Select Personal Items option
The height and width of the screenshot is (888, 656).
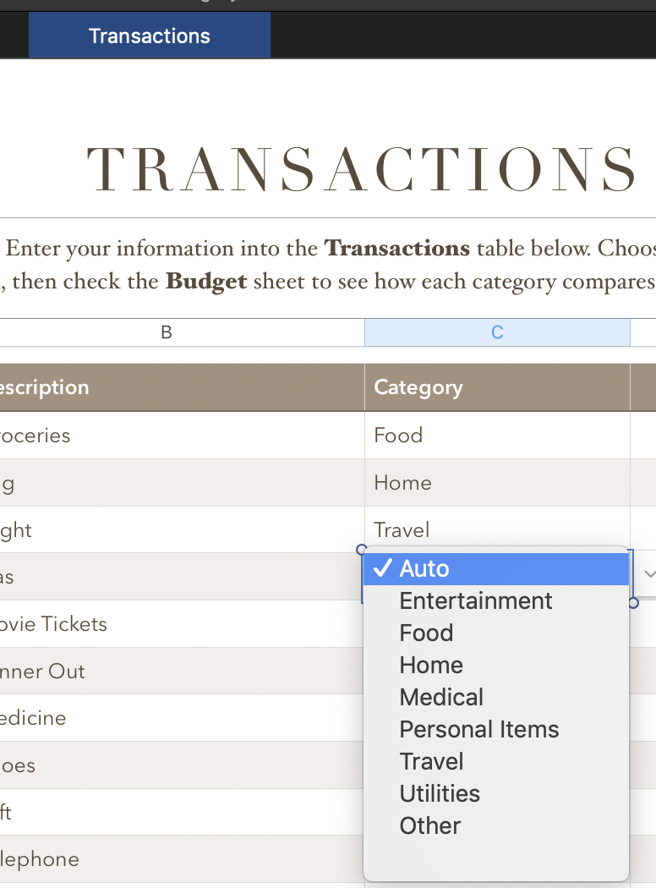(479, 729)
